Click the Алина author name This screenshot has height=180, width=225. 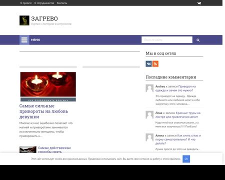pos(159,135)
